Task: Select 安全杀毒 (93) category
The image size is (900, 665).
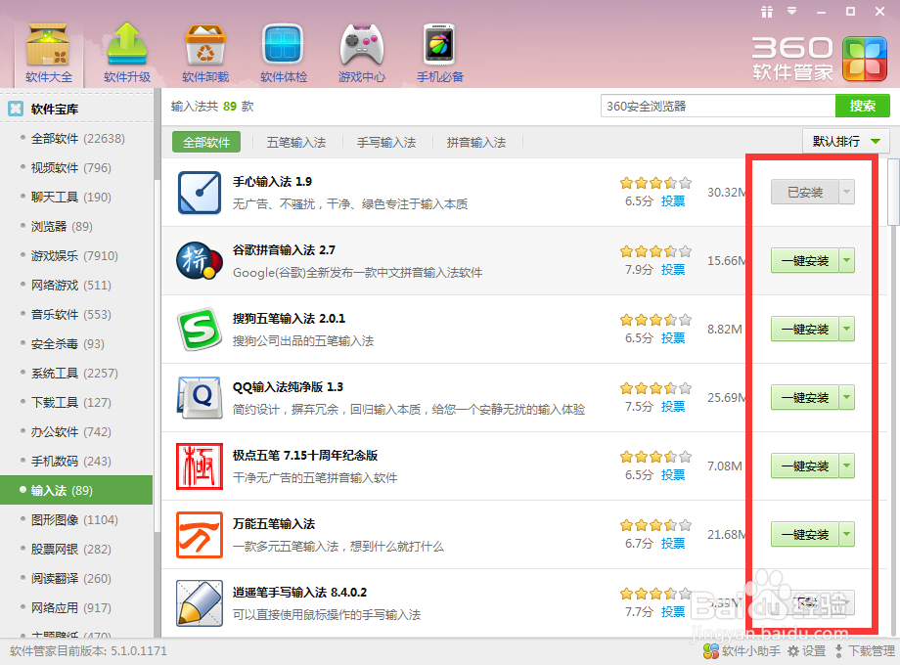Action: coord(76,343)
